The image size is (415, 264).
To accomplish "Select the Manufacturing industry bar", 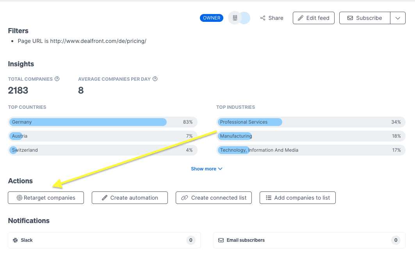I will click(311, 136).
